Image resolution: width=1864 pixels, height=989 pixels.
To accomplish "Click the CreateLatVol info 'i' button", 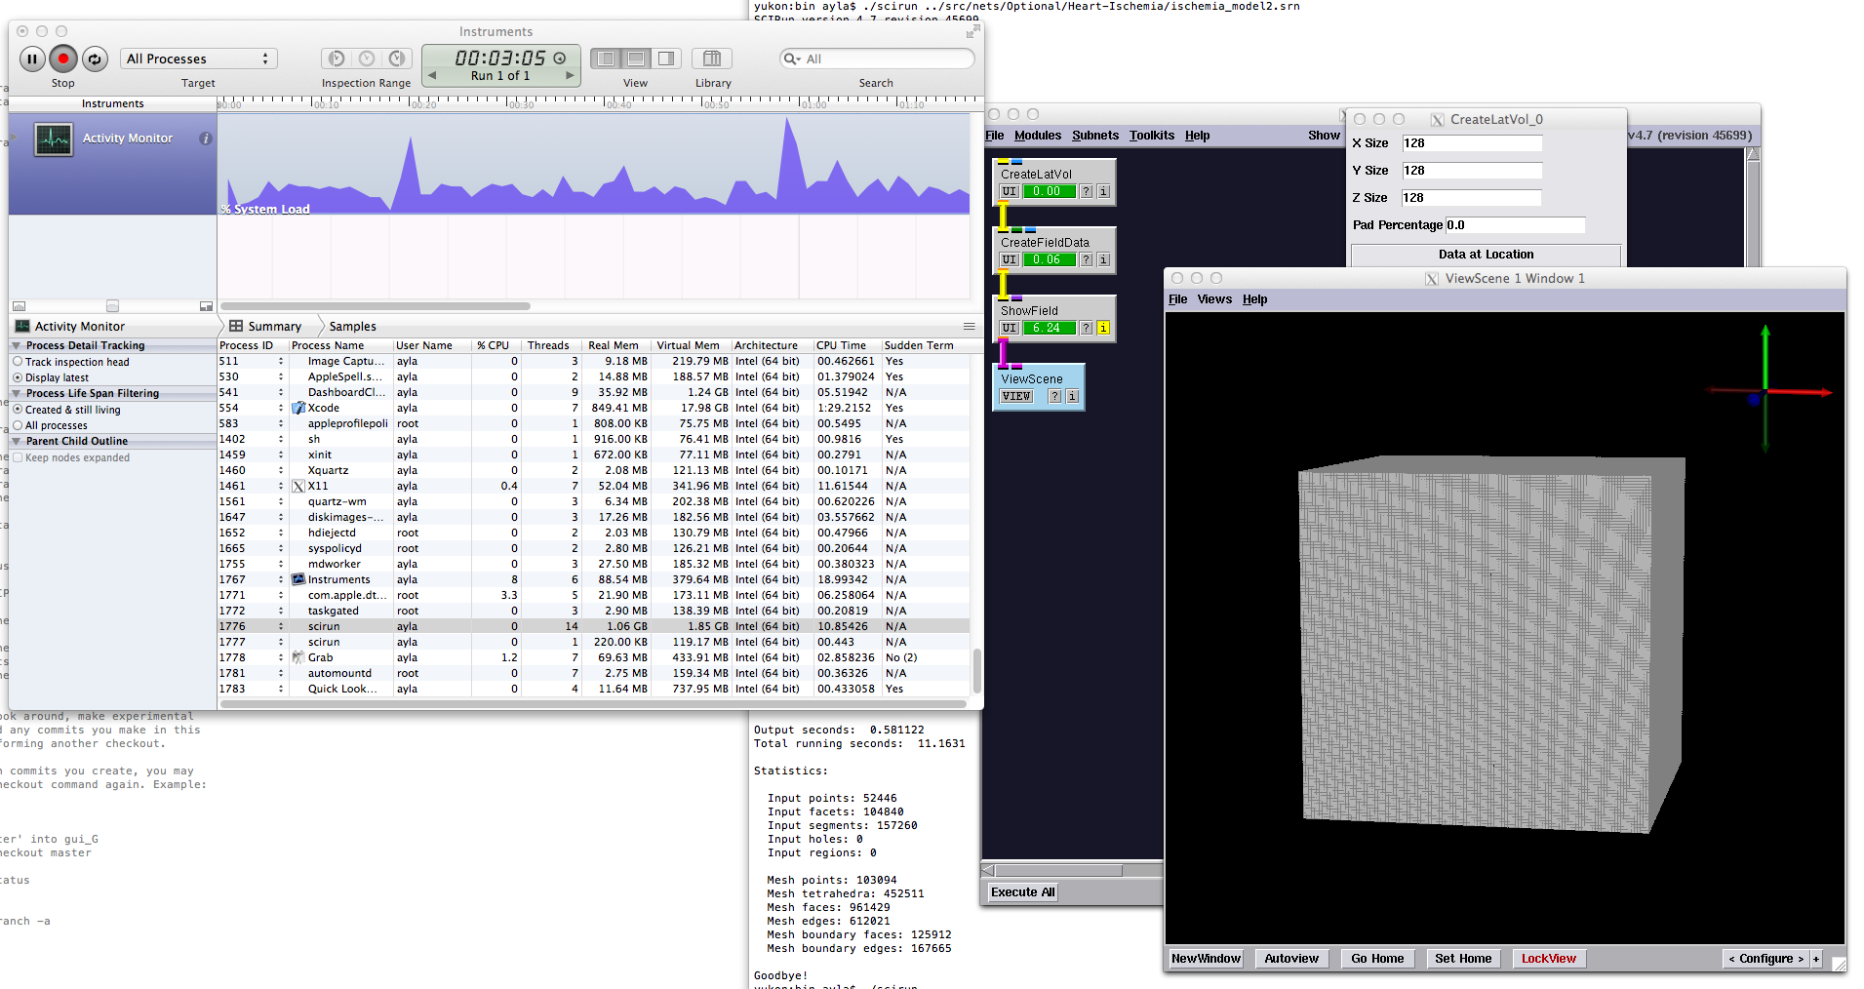I will [1103, 191].
